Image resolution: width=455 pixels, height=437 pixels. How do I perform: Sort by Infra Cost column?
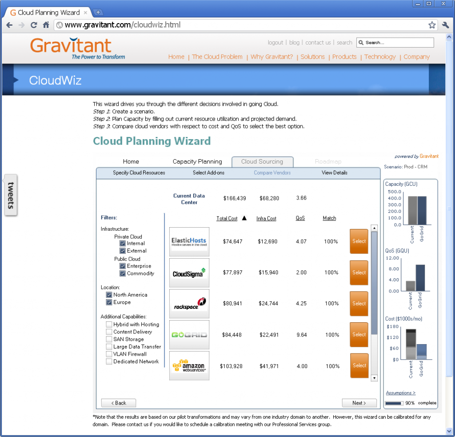tap(266, 218)
